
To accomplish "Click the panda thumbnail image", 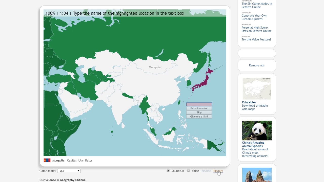I will pyautogui.click(x=257, y=130).
